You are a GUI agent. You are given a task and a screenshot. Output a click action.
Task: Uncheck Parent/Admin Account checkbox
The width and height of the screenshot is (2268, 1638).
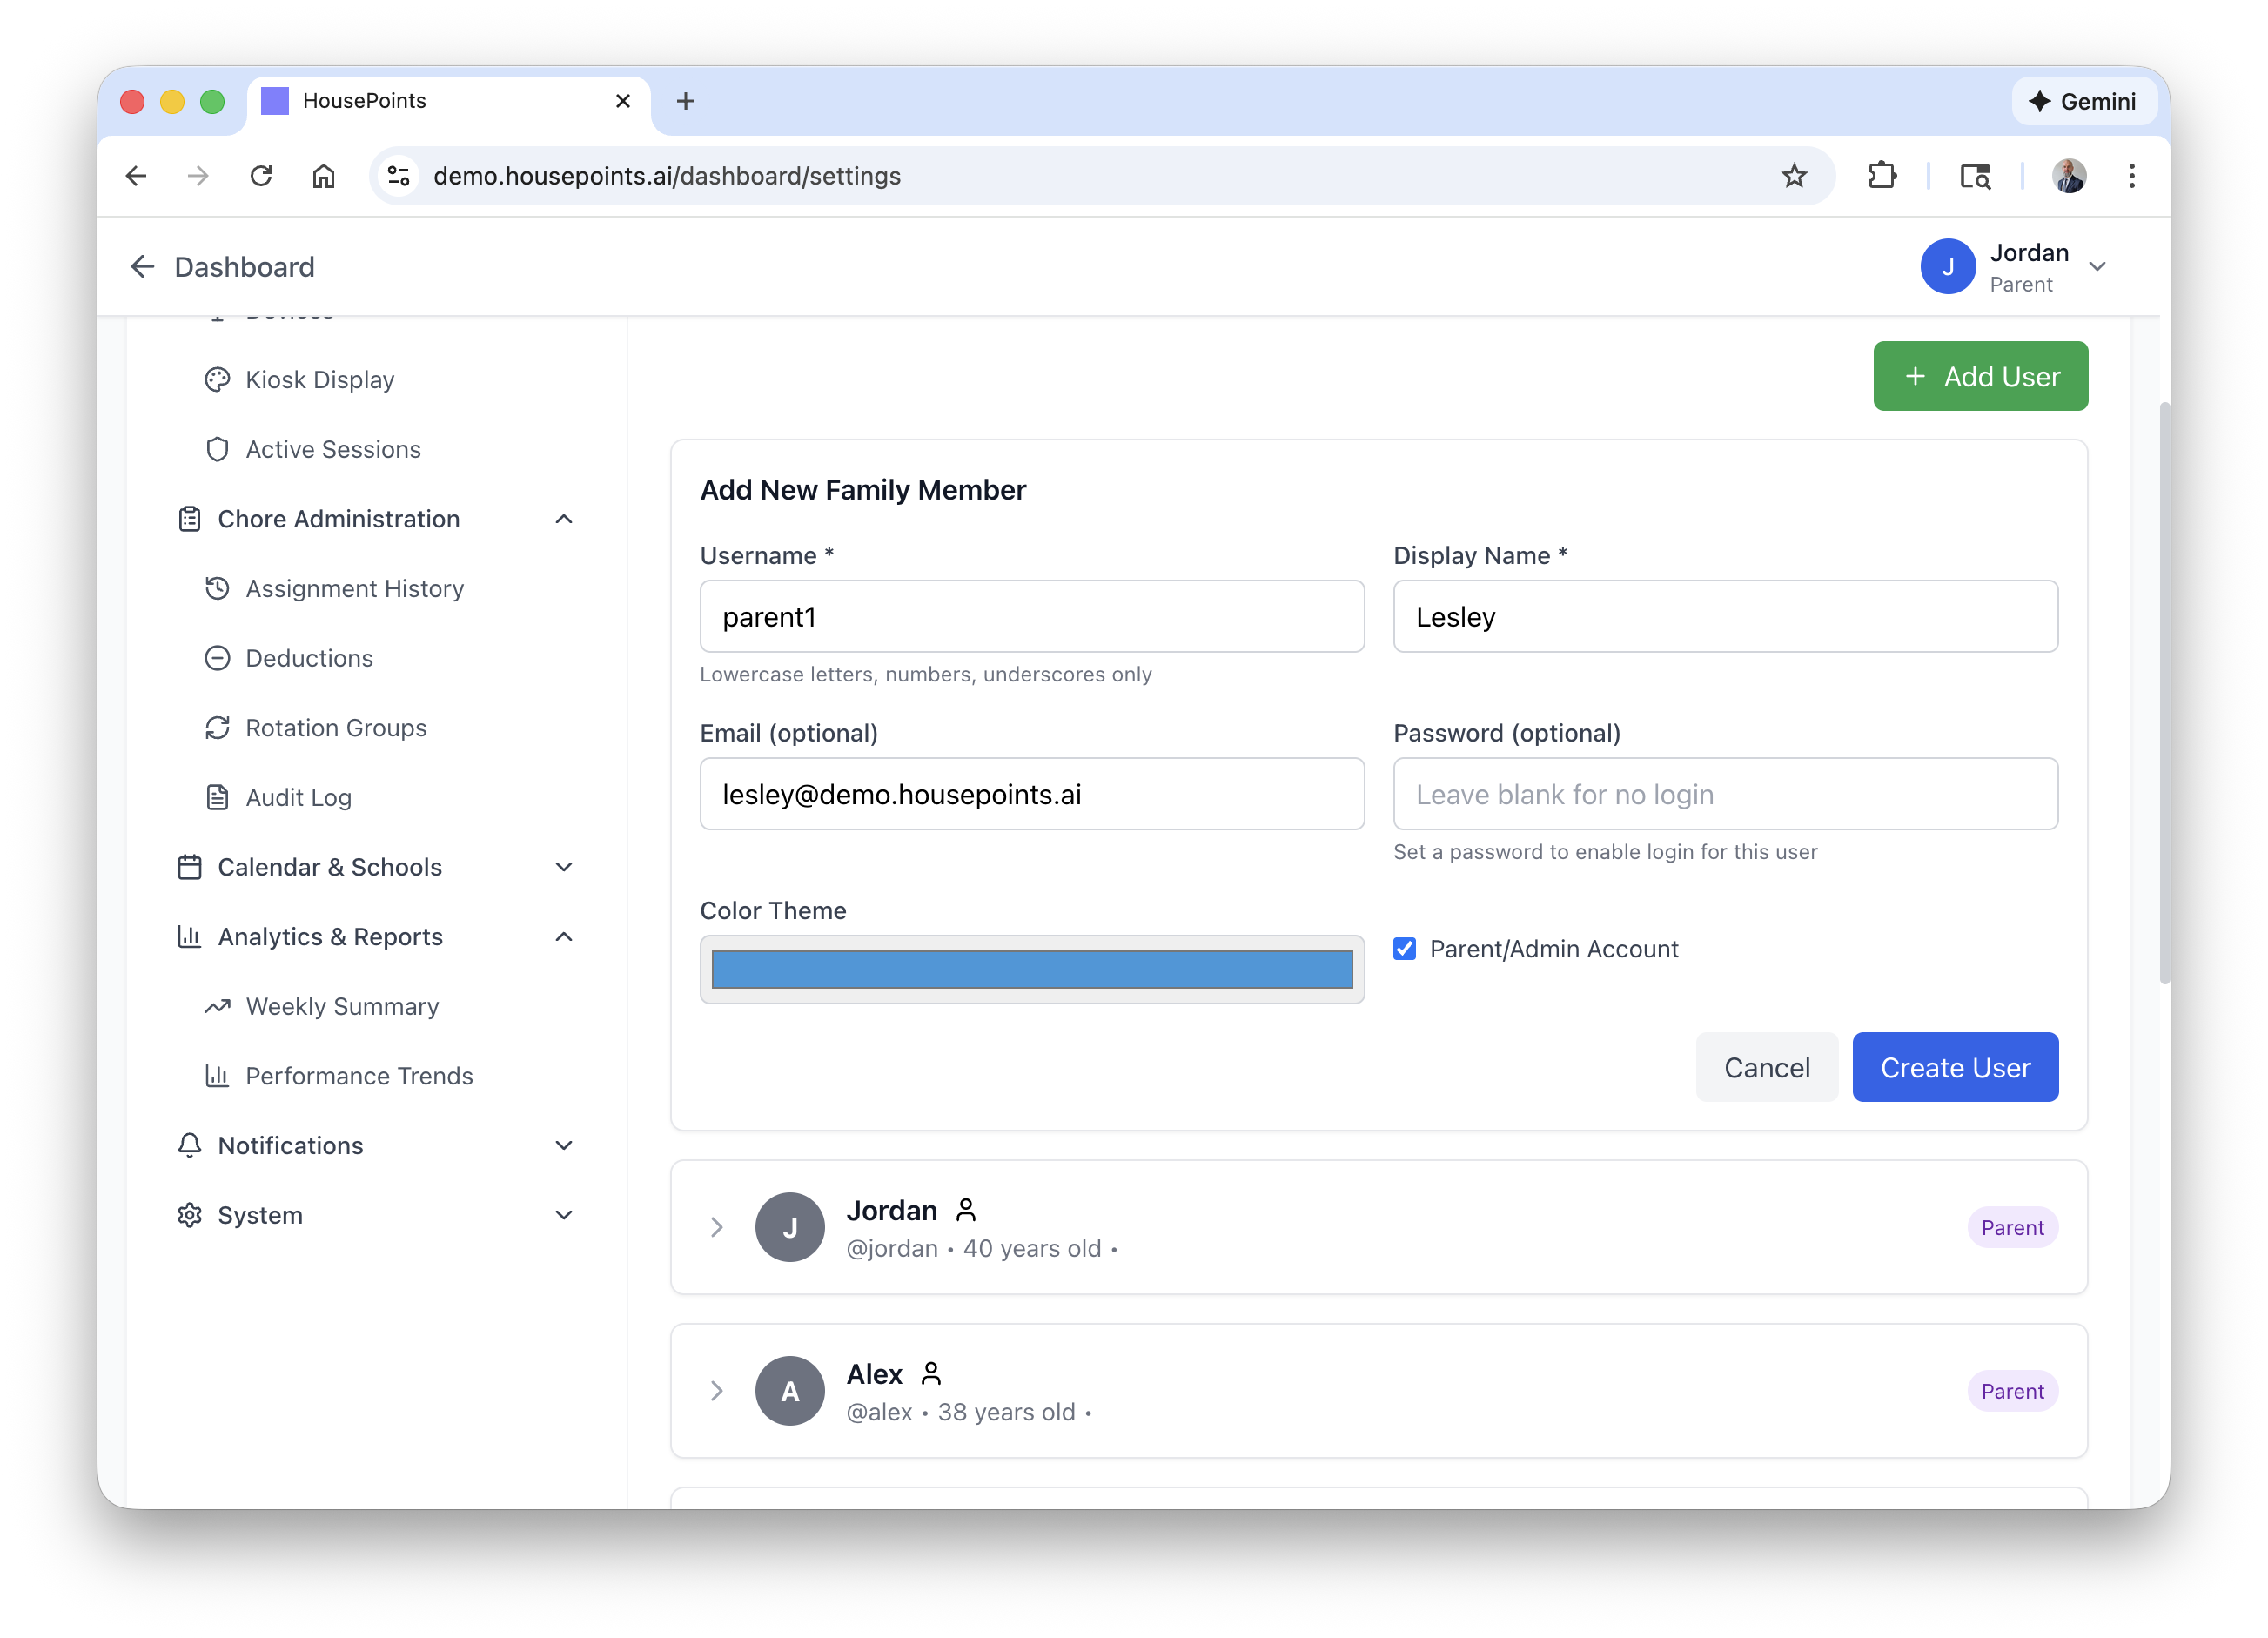(1405, 949)
